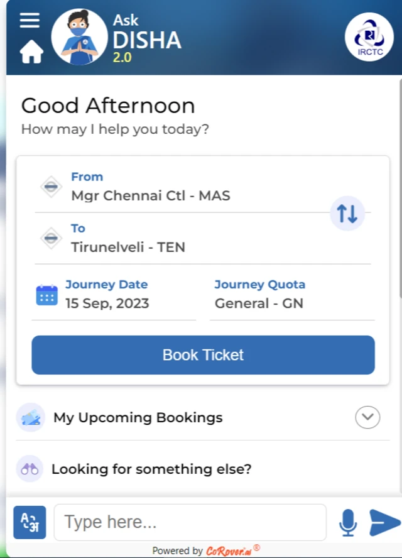
Task: Select Looking for something else option
Action: click(151, 469)
